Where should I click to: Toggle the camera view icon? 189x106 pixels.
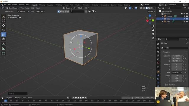pyautogui.click(x=153, y=34)
